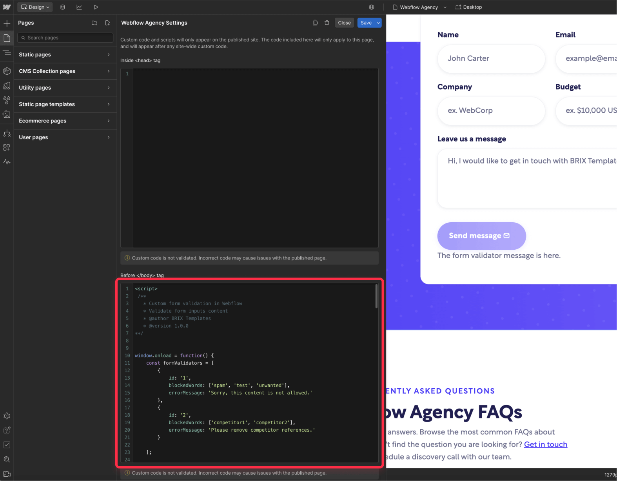617x481 pixels.
Task: Click code line with window.onload function
Action: (x=174, y=355)
